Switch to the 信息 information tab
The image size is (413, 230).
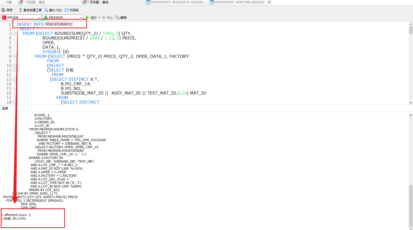(5, 108)
